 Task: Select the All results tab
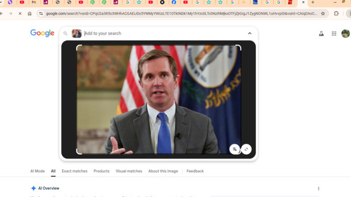53,171
